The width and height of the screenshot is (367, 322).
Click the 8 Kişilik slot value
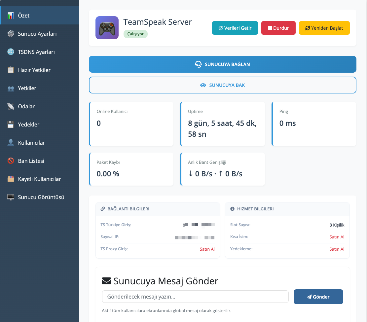pos(337,225)
